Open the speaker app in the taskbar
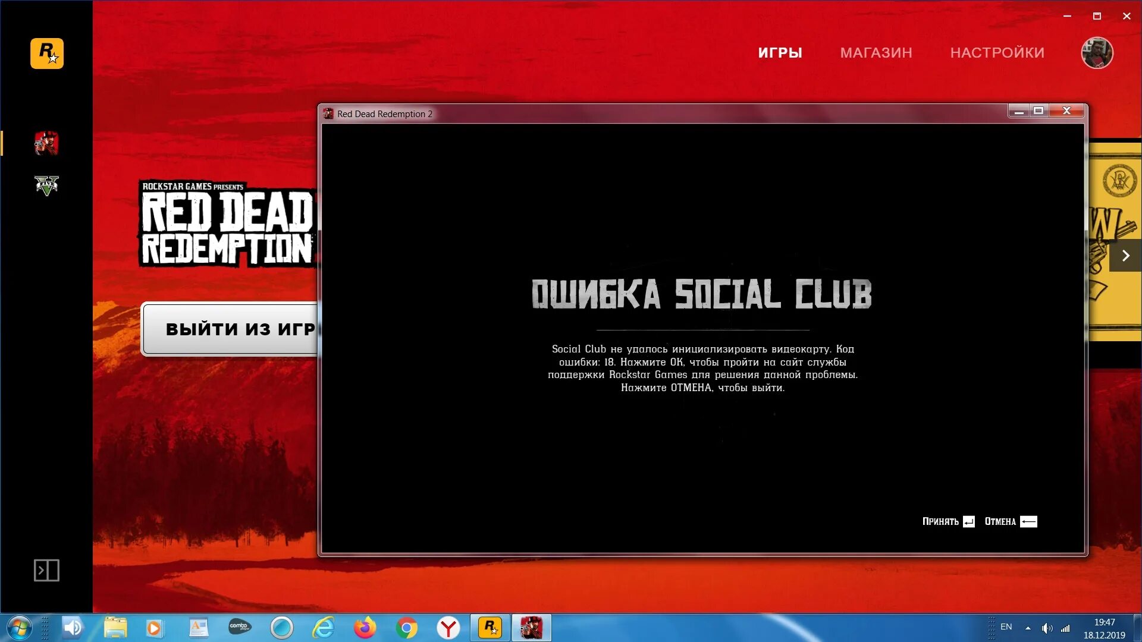Viewport: 1142px width, 642px height. click(73, 628)
